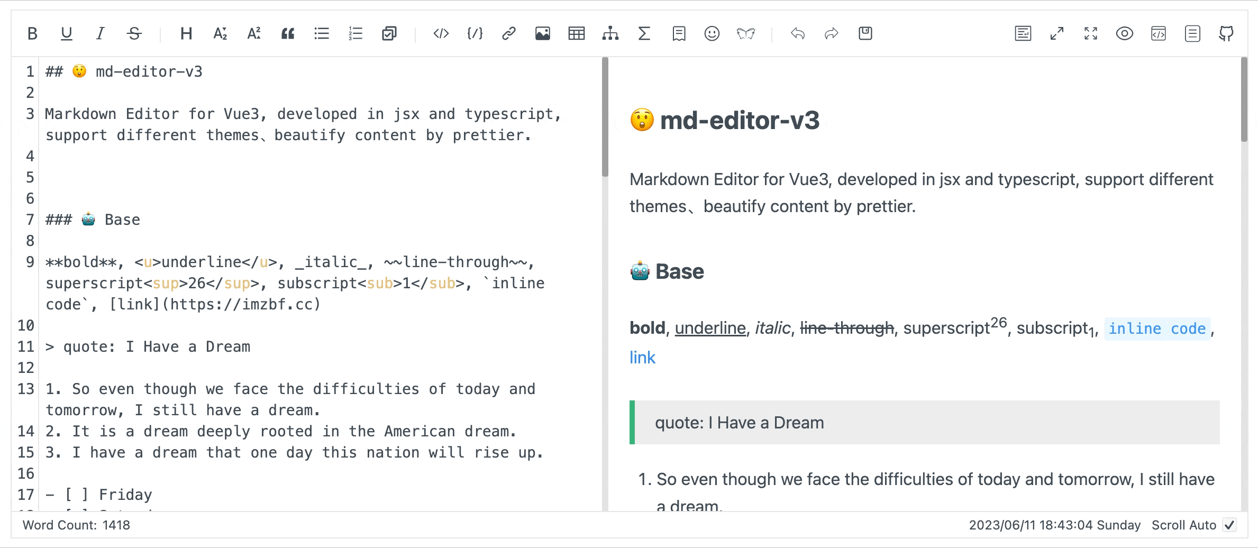Apply strikethrough formatting
This screenshot has height=548, width=1258.
click(134, 34)
